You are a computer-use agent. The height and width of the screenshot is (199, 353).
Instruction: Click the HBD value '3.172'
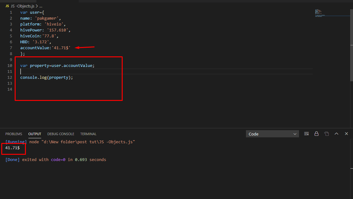[x=41, y=42]
